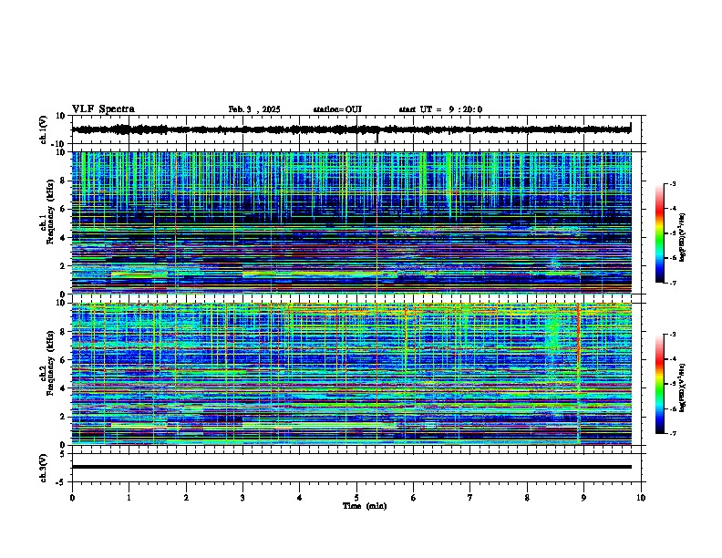
Task: Click the ch.2 spectrogram plot area
Action: [351, 374]
